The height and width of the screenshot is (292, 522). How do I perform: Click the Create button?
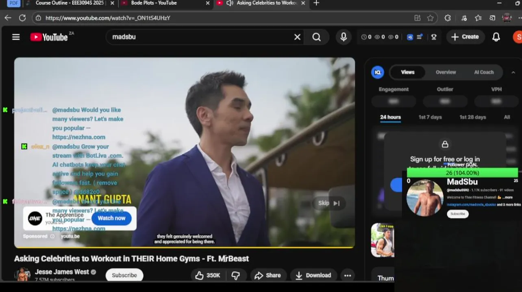465,37
